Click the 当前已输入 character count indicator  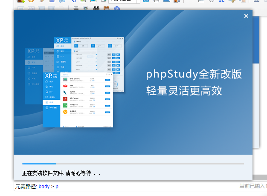(252, 186)
